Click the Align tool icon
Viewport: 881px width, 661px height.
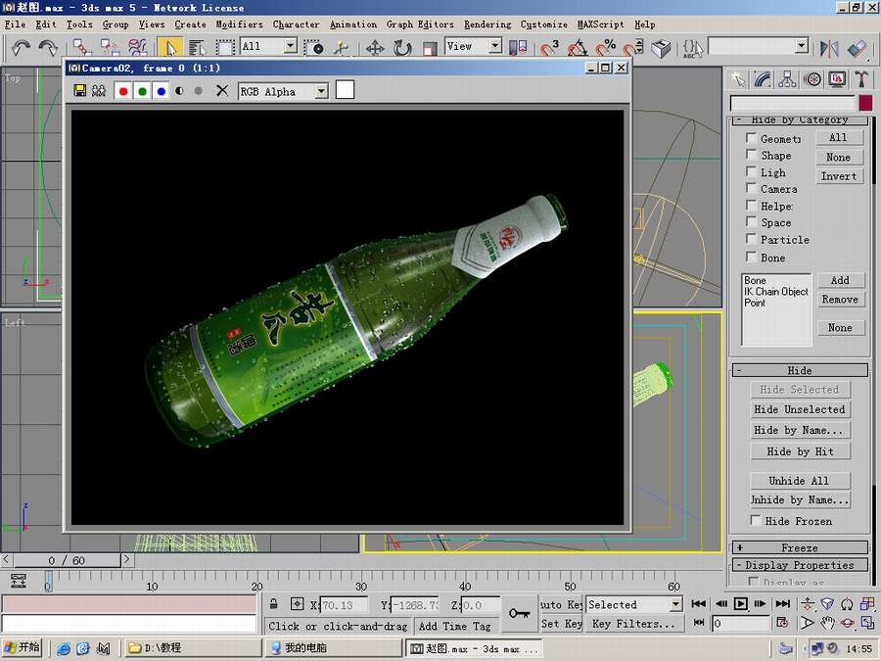[x=857, y=48]
